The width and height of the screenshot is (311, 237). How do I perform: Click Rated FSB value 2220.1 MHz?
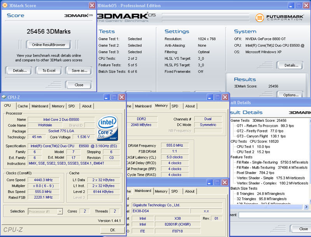(44, 197)
